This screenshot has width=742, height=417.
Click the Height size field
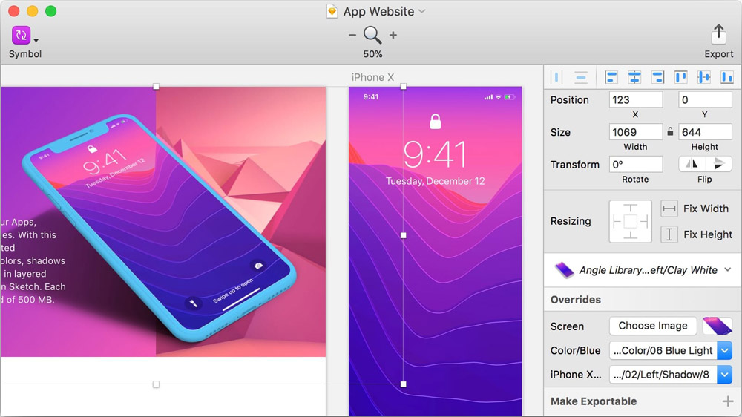[705, 132]
